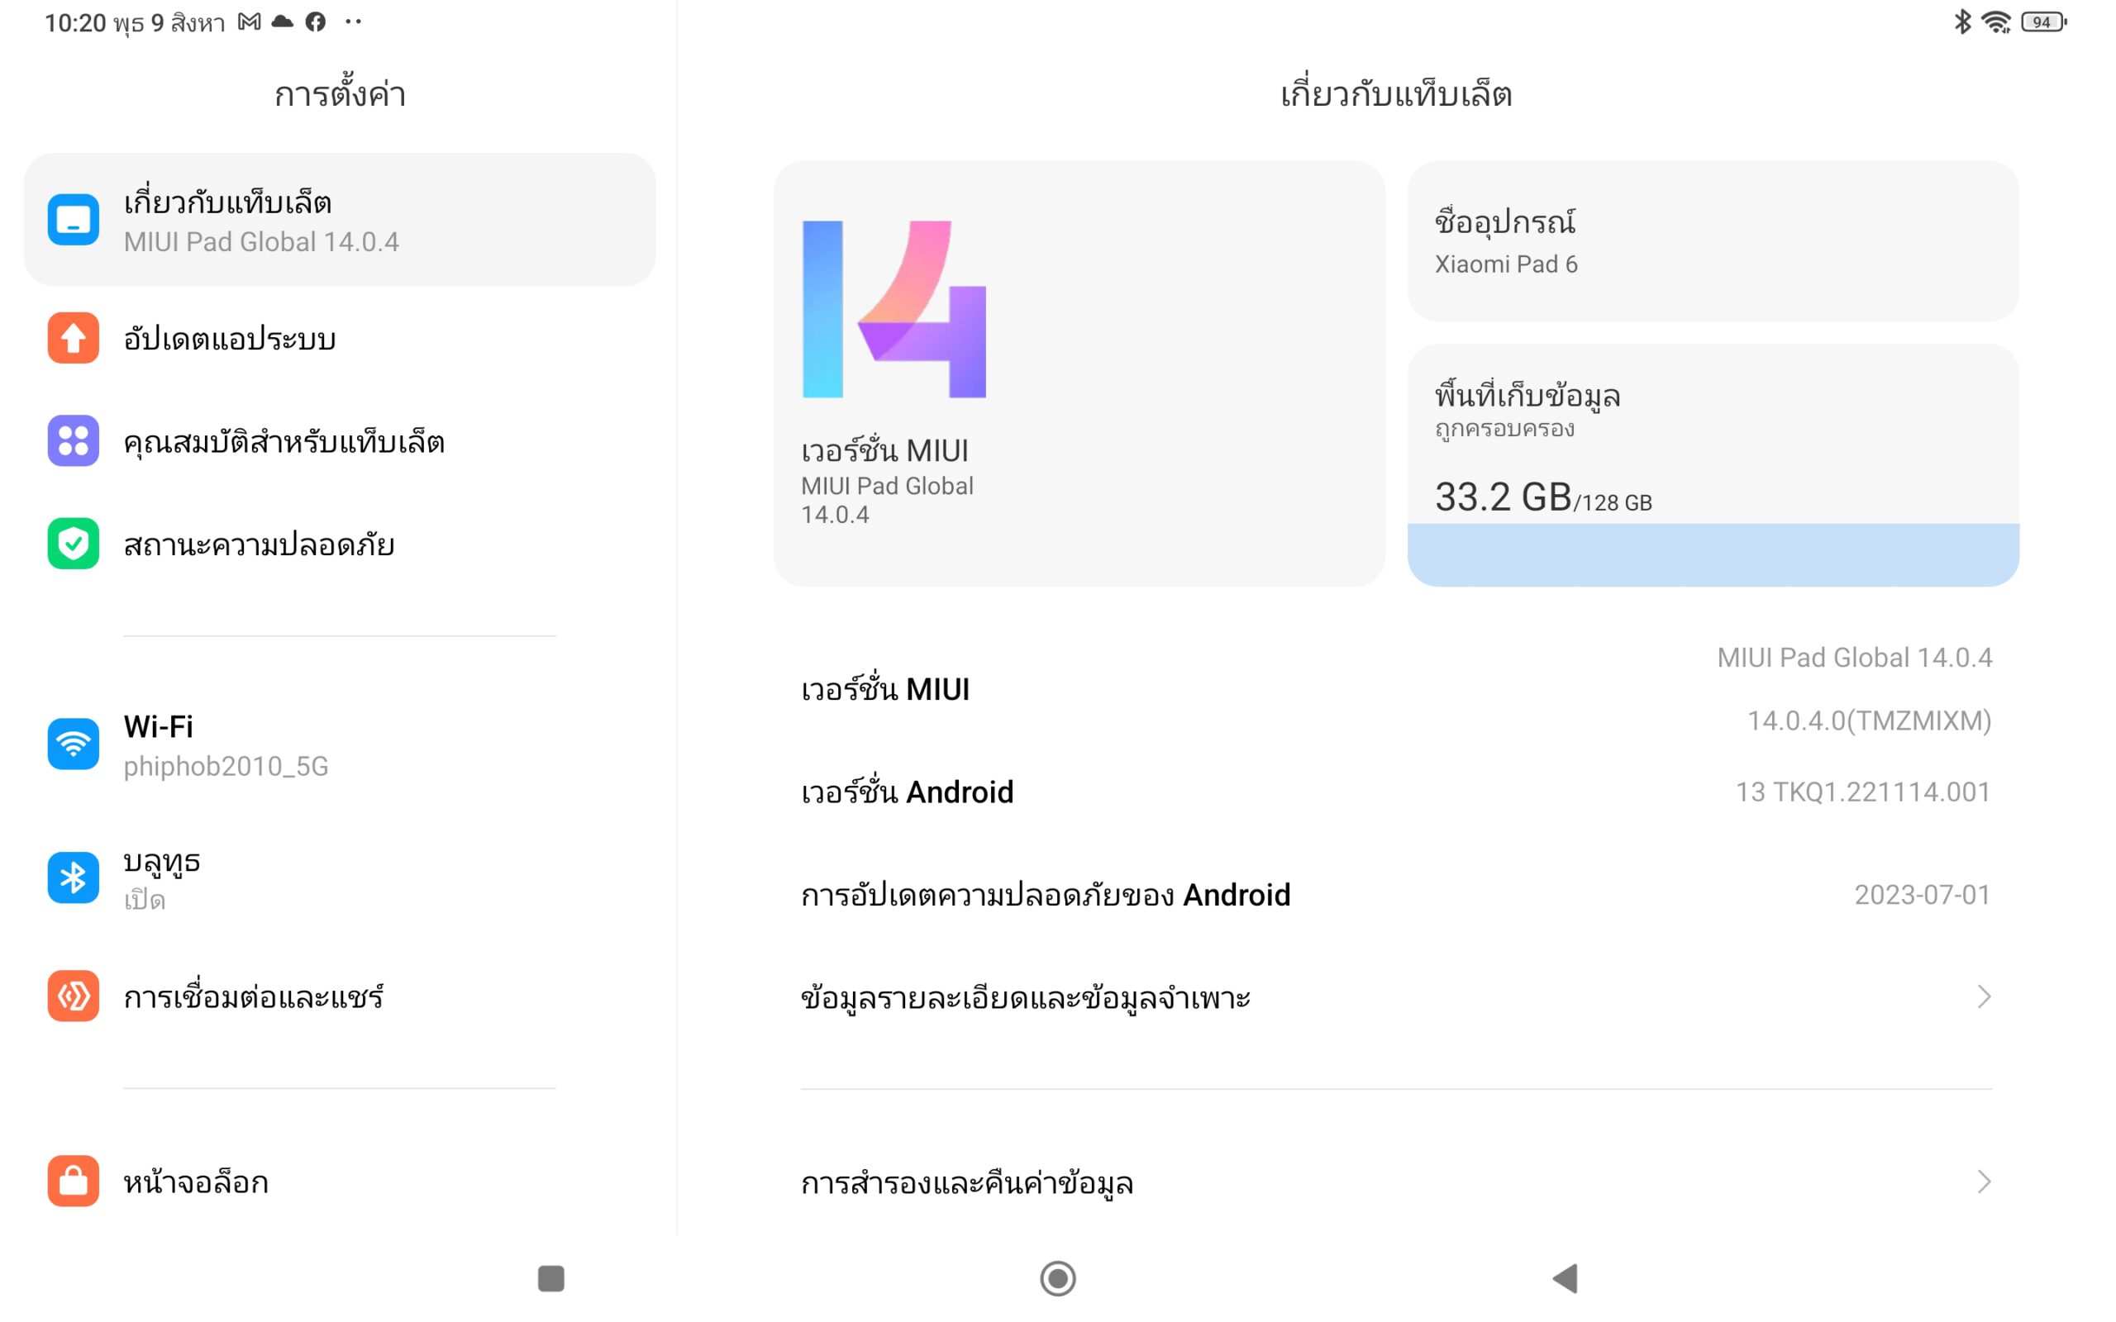
Task: Tap the orange System apps updater icon
Action: point(74,337)
